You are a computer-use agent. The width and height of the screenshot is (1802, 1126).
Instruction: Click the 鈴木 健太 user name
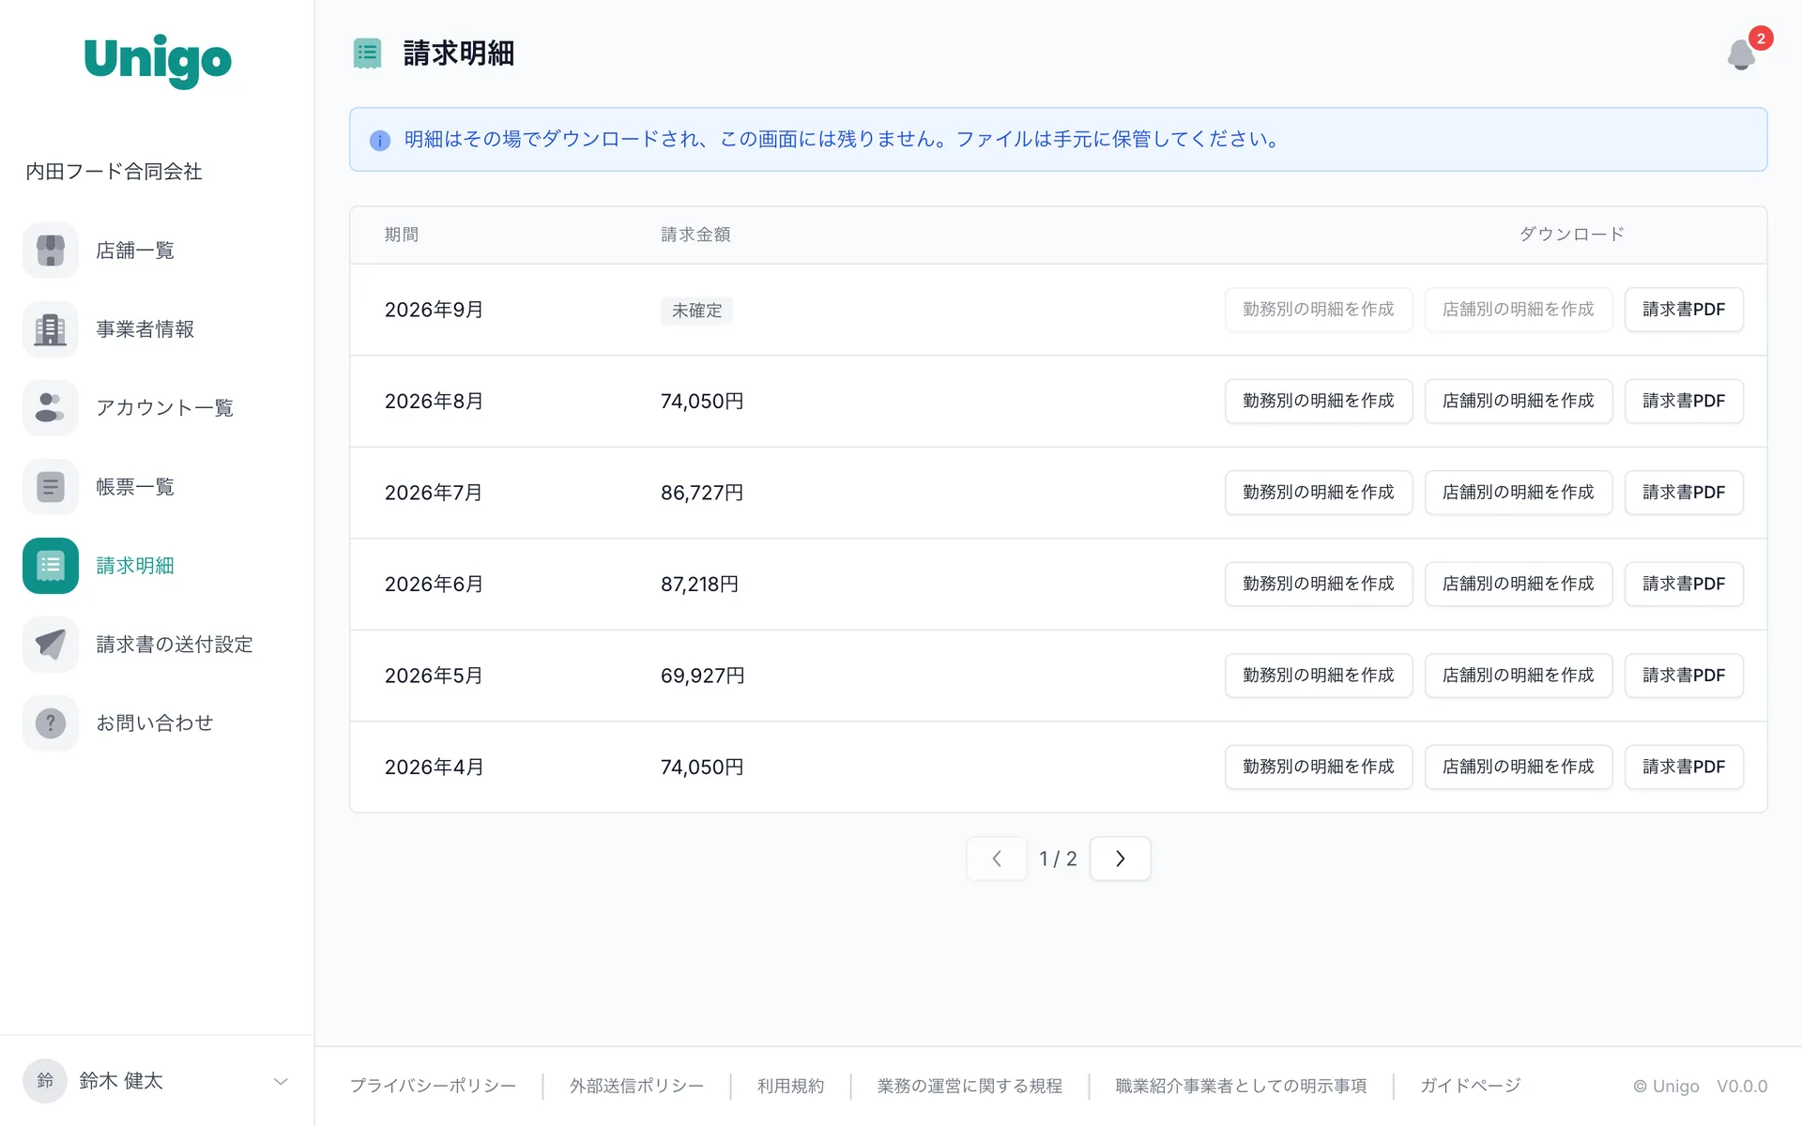(x=121, y=1081)
